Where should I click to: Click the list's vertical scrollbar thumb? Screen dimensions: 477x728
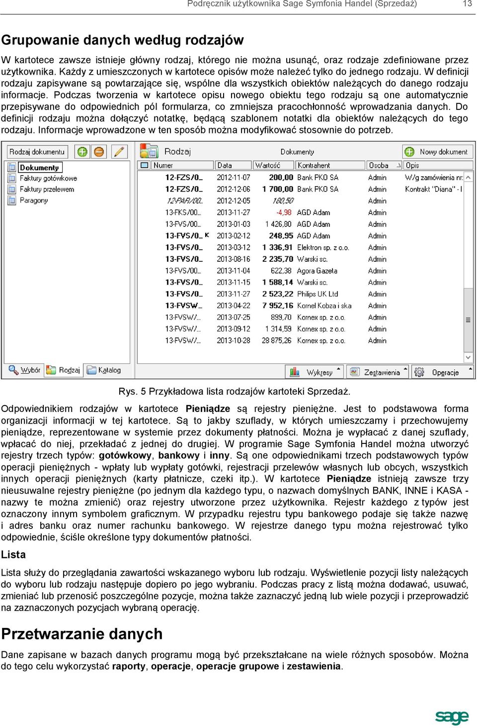point(469,320)
